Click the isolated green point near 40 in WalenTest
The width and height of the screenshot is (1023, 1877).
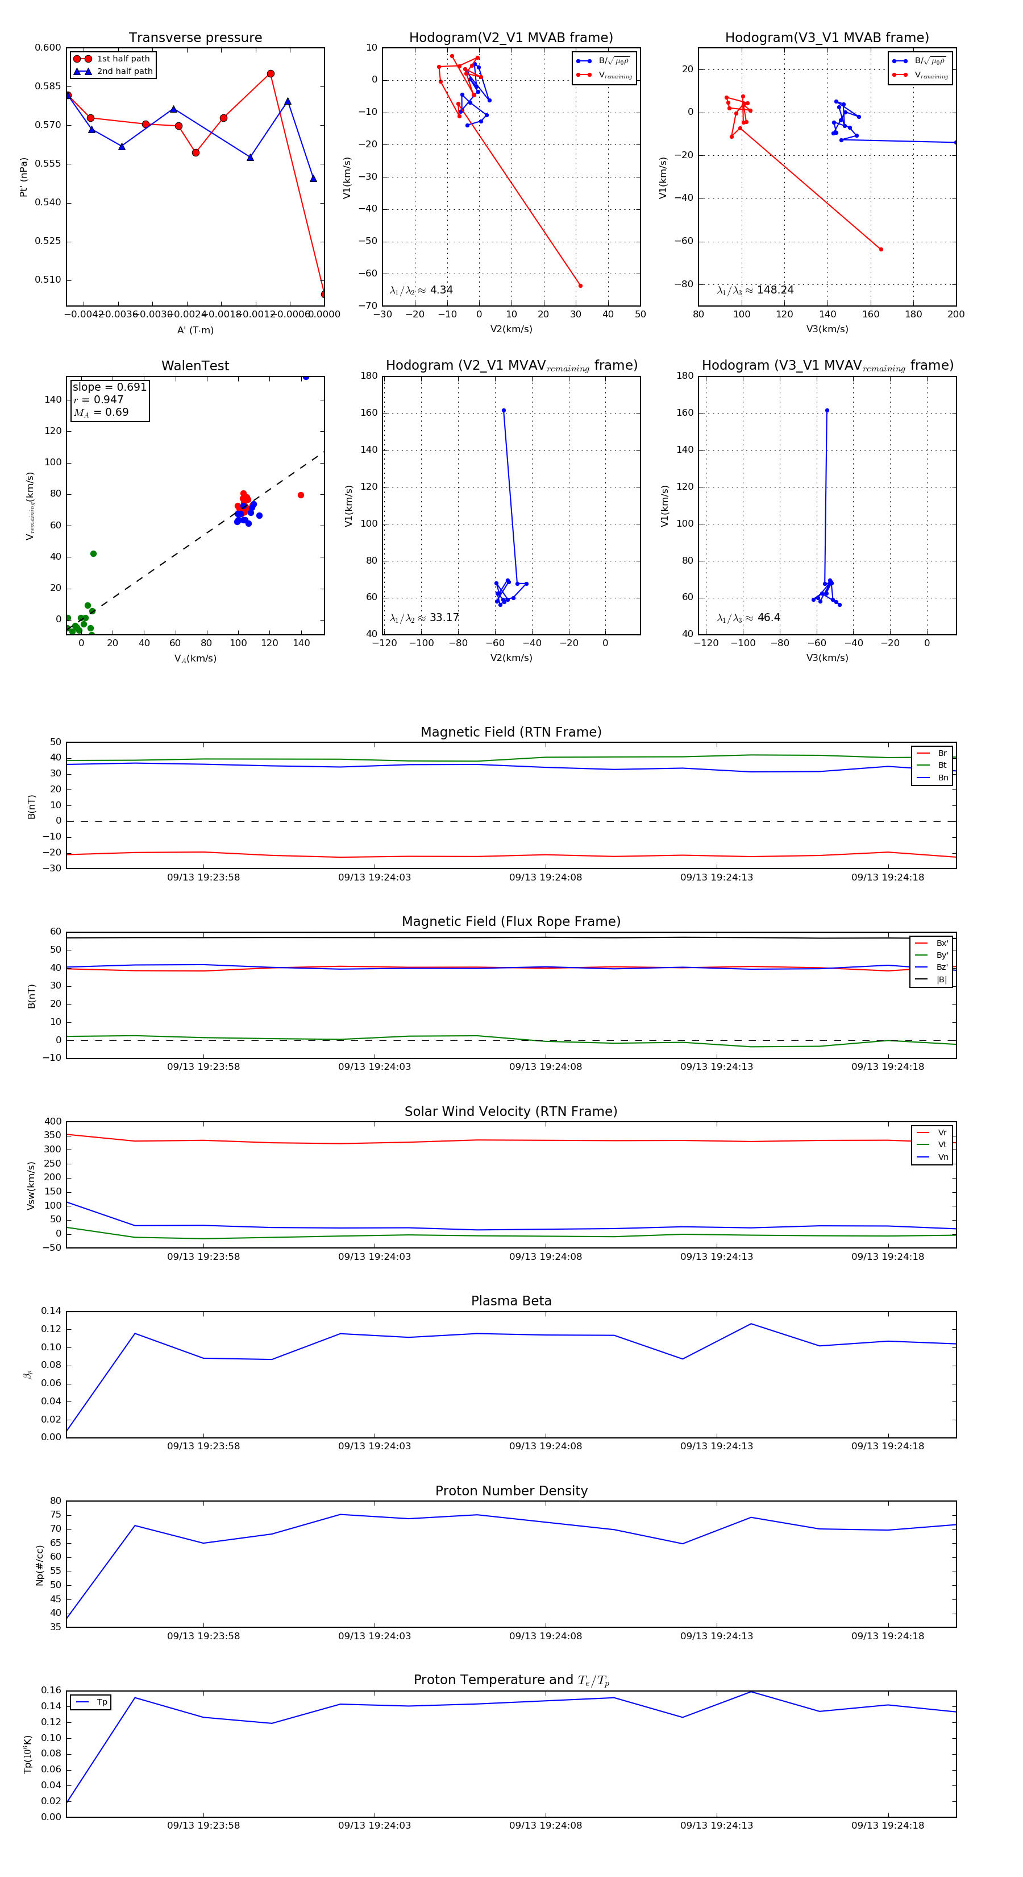pyautogui.click(x=93, y=554)
